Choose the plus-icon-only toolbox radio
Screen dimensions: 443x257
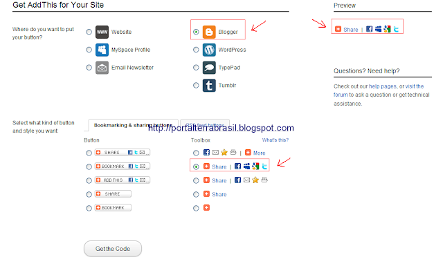pos(196,208)
